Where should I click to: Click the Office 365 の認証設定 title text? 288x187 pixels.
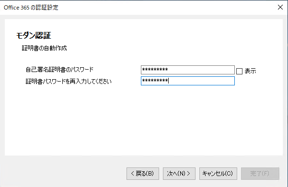(x=31, y=8)
